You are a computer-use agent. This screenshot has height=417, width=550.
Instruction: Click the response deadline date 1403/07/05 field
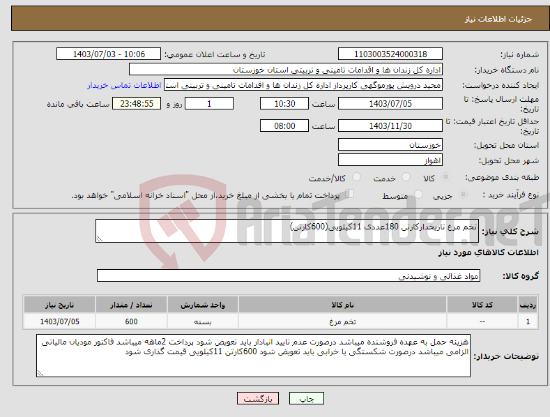[x=390, y=103]
